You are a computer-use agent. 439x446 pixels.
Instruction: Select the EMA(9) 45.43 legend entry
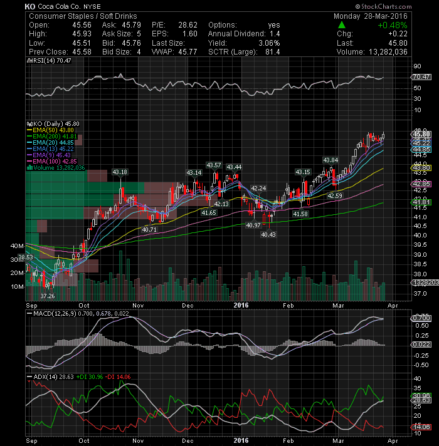coord(49,155)
